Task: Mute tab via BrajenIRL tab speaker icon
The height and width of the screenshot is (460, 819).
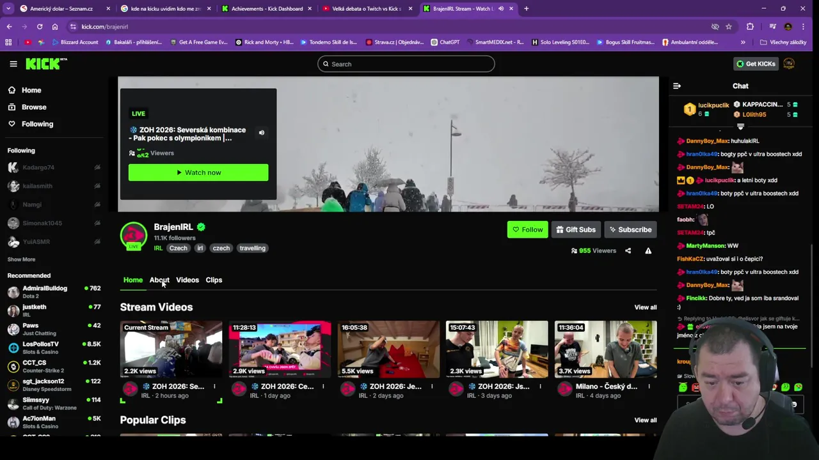Action: 501,9
